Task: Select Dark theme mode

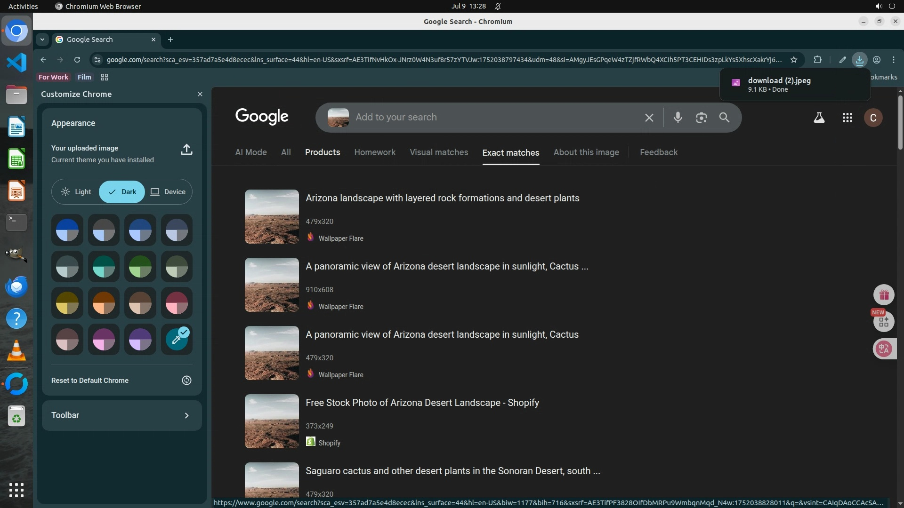Action: (x=122, y=192)
